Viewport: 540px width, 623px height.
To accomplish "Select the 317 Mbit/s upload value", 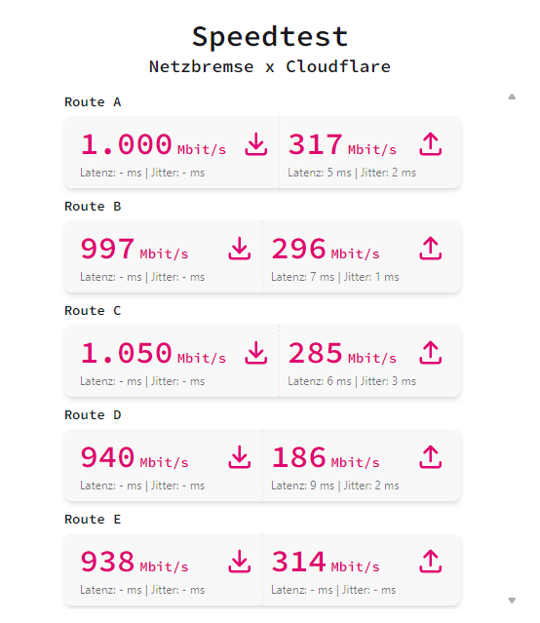I will coord(342,144).
